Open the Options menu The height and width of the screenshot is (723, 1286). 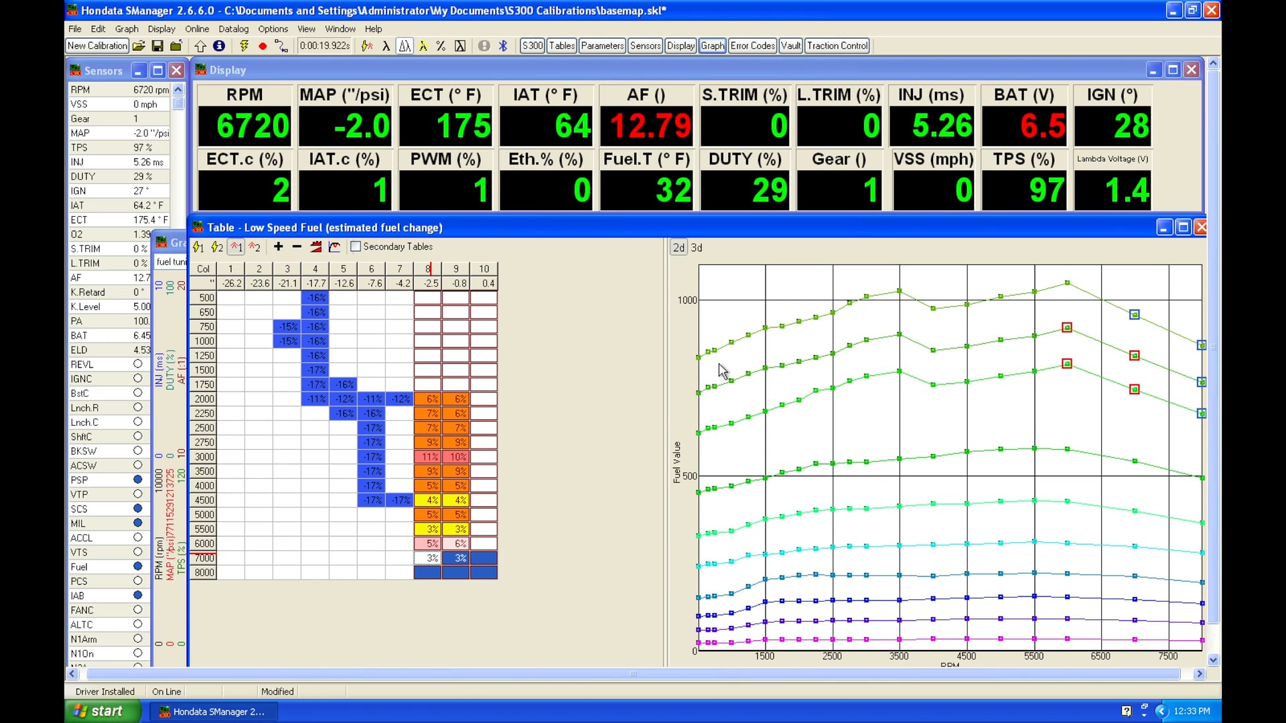pos(273,29)
